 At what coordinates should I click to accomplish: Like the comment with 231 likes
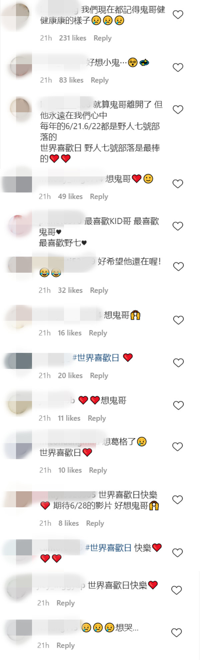point(178,15)
